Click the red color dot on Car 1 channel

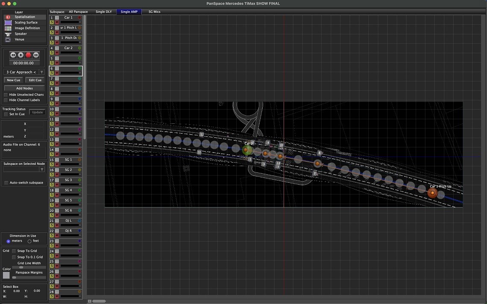pyautogui.click(x=79, y=18)
